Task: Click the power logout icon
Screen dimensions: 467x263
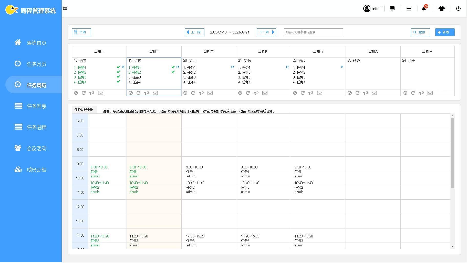Action: 458,9
